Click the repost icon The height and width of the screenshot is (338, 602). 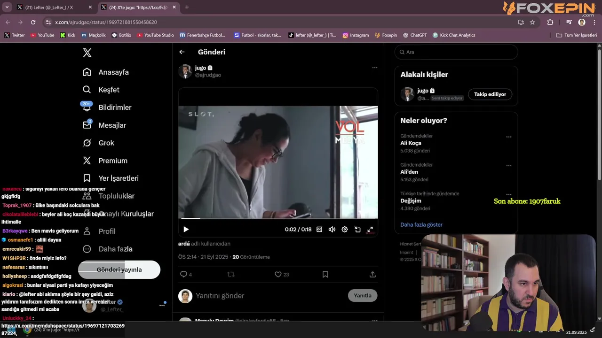pyautogui.click(x=231, y=274)
